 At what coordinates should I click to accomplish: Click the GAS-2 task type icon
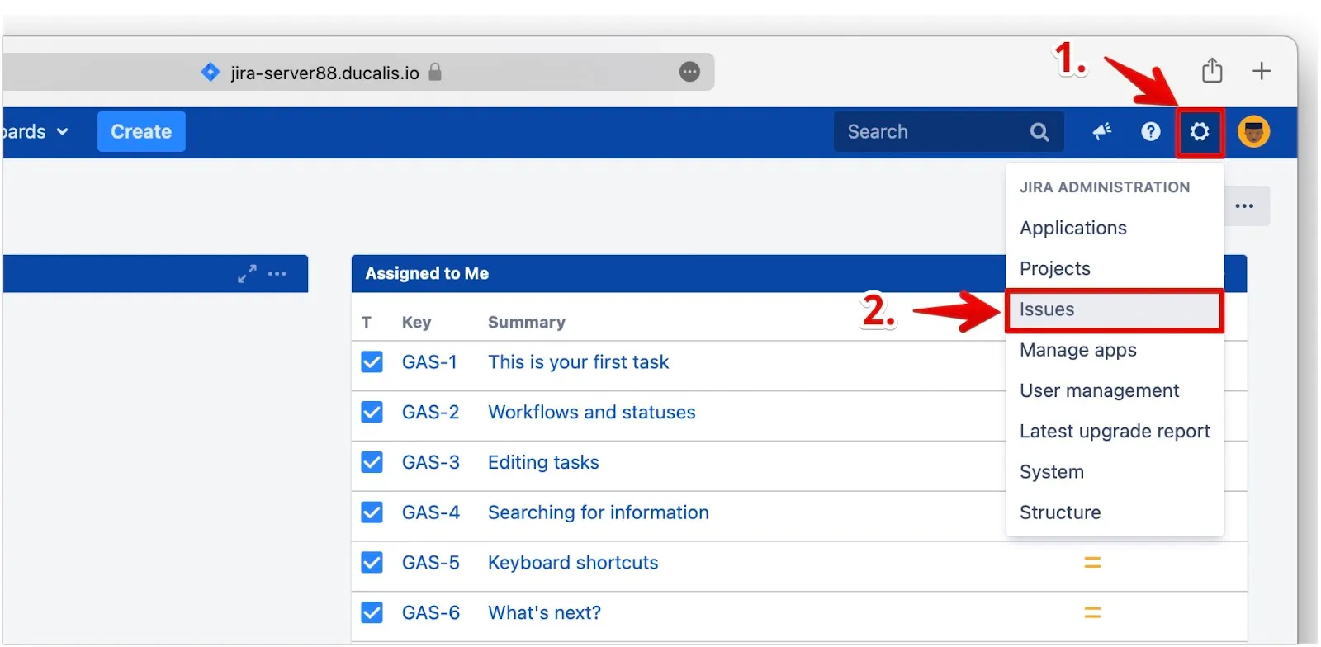coord(372,412)
